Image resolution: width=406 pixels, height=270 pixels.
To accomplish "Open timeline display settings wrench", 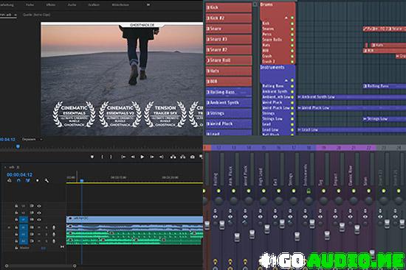I will (x=47, y=180).
